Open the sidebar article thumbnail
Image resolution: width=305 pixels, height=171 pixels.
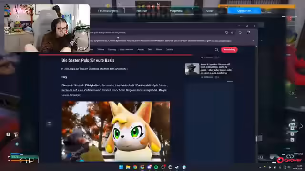(192, 68)
